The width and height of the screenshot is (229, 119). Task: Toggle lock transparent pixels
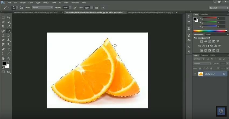200,68
